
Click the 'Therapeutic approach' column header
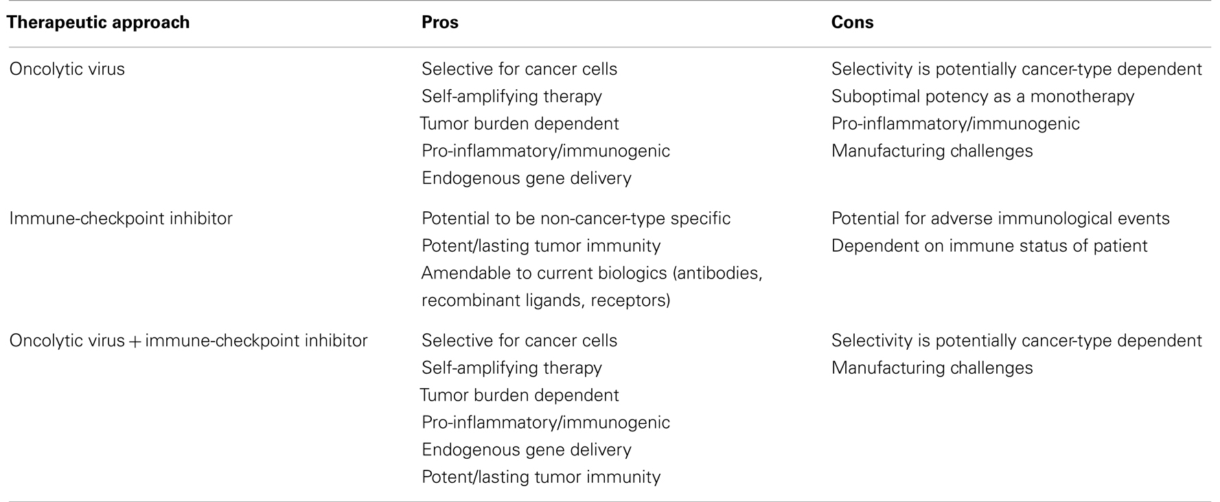pos(98,23)
